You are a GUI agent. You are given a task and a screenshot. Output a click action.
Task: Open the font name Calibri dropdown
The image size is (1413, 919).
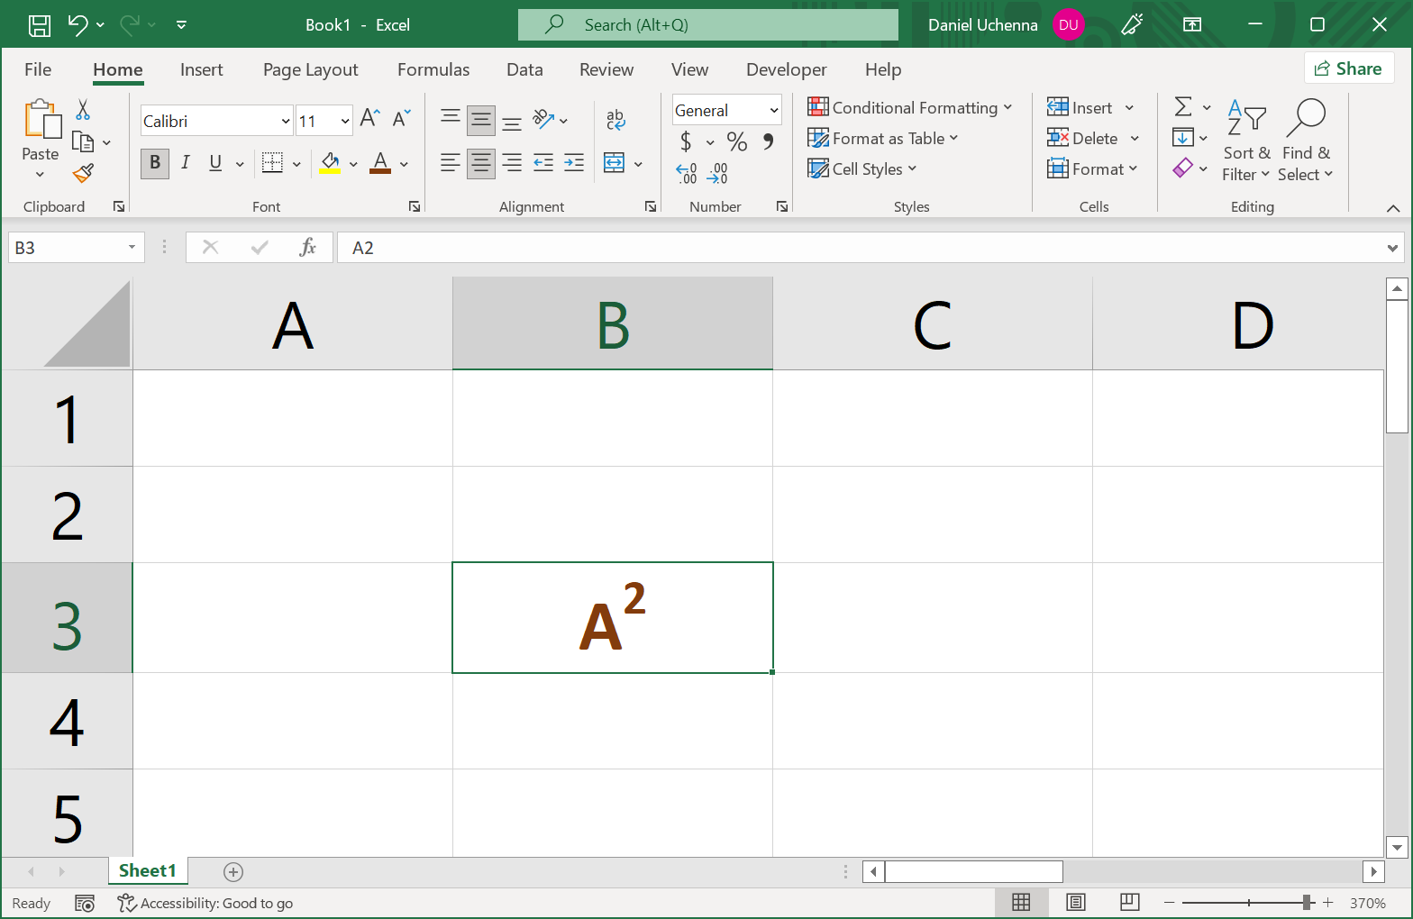point(286,121)
